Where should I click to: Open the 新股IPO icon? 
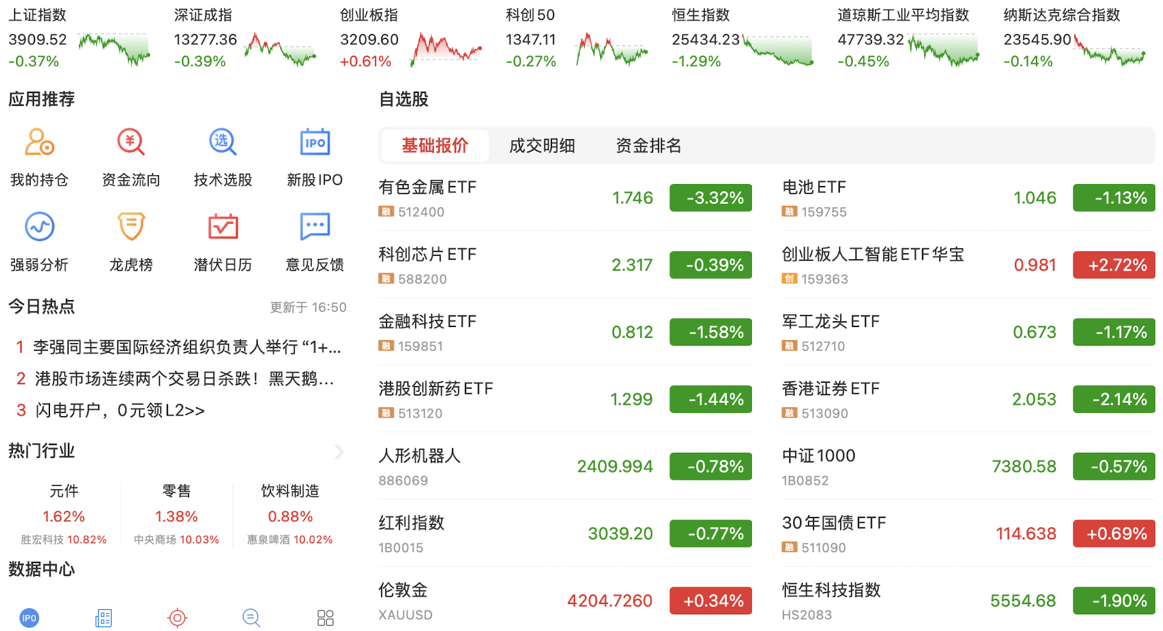click(315, 142)
